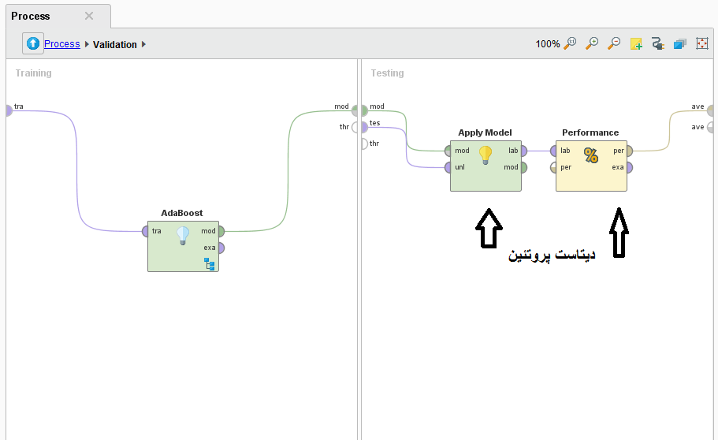
Task: Expand the arrow after Process breadcrumb
Action: click(87, 45)
